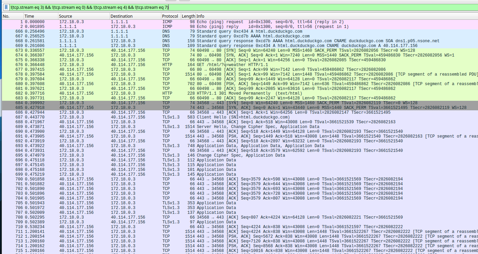Select packet 669 DNS response A 40.114.177.156
The width and height of the screenshot is (478, 254).
(240, 46)
